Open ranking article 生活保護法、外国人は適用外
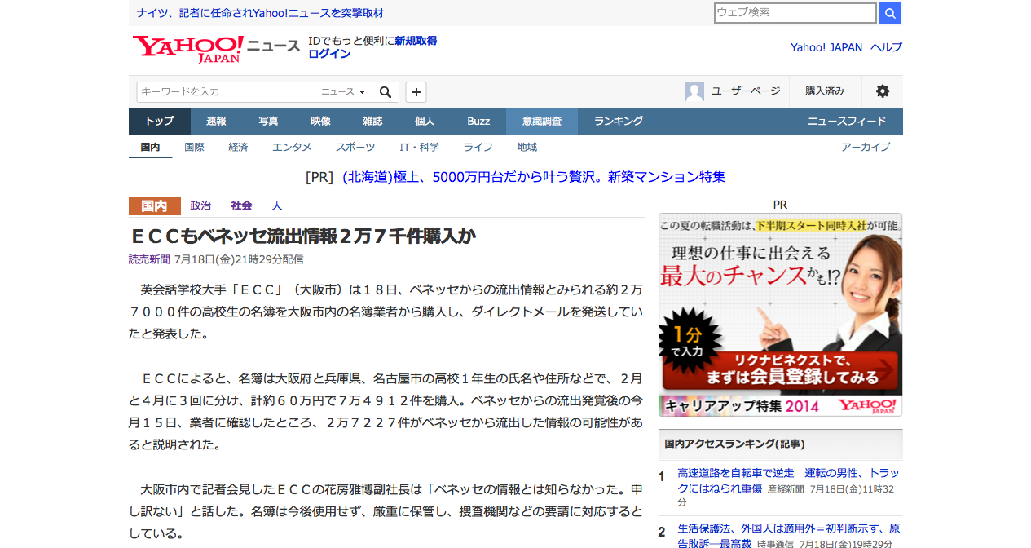Screen dimensions: 1031x548 (788, 535)
